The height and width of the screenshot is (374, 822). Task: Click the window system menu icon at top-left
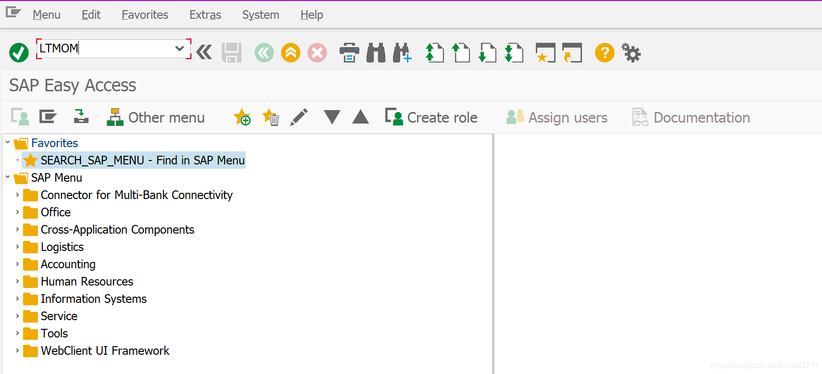(13, 12)
